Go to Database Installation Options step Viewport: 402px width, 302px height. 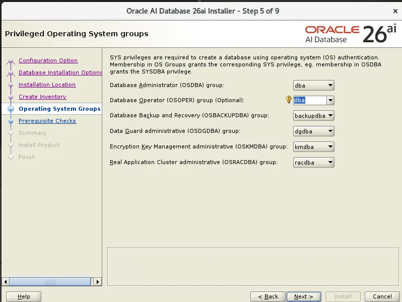coord(60,72)
